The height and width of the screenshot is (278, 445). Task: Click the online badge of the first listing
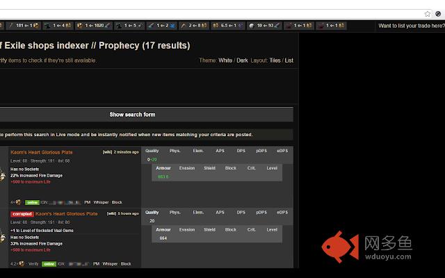(32, 202)
